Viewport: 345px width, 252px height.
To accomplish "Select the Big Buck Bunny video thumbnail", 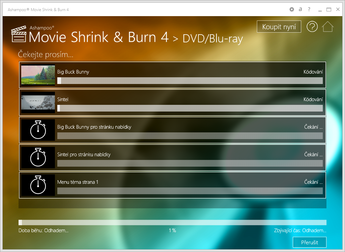I will (x=38, y=75).
